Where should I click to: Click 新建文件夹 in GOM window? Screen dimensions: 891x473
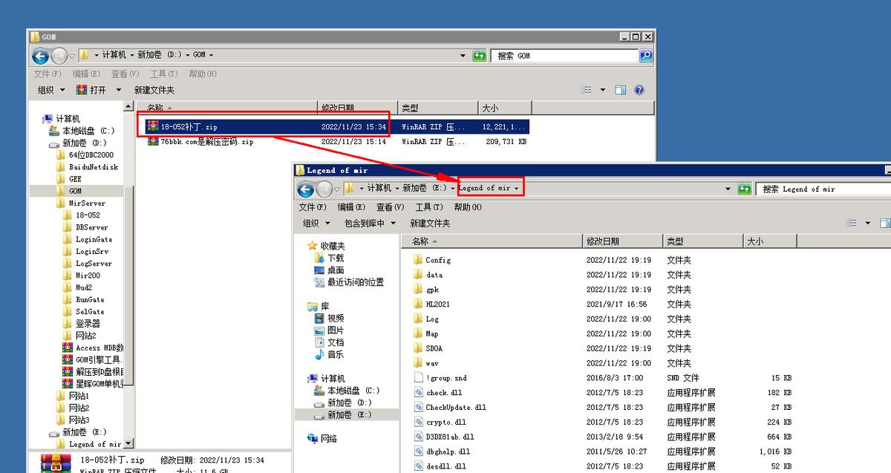pos(154,90)
